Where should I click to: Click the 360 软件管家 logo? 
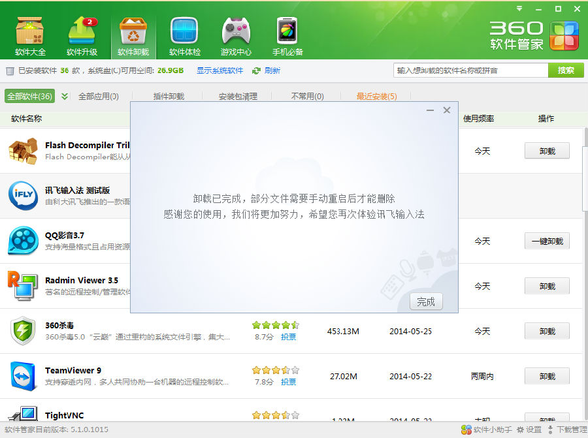[x=534, y=36]
